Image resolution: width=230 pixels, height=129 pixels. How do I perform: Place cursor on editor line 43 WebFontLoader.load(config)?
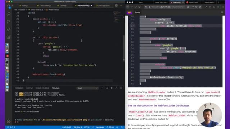click(49, 75)
